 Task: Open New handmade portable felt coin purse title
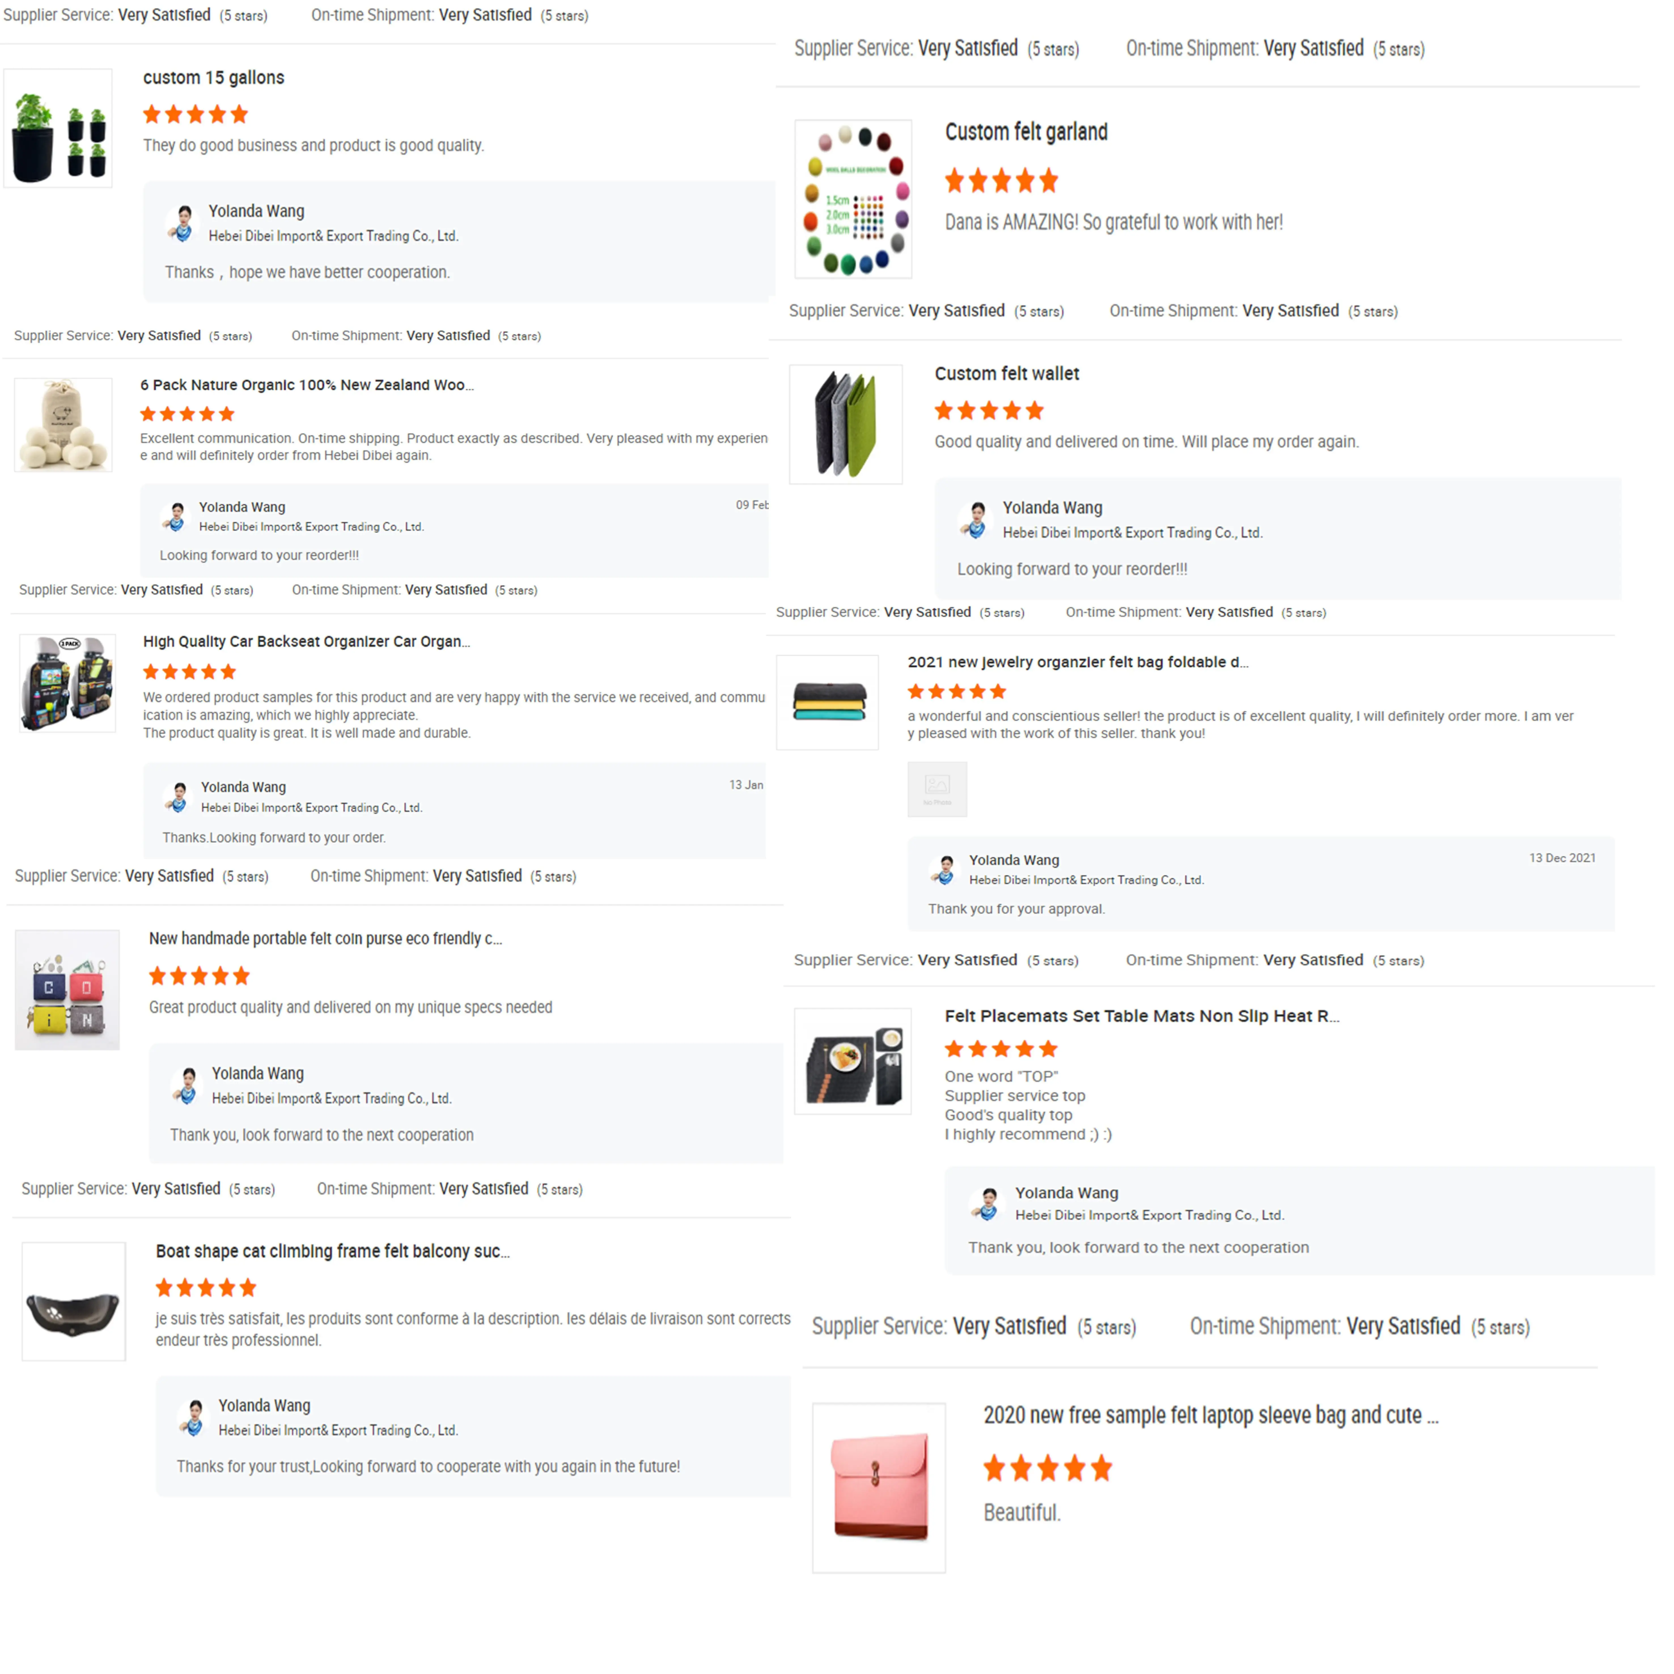coord(325,938)
